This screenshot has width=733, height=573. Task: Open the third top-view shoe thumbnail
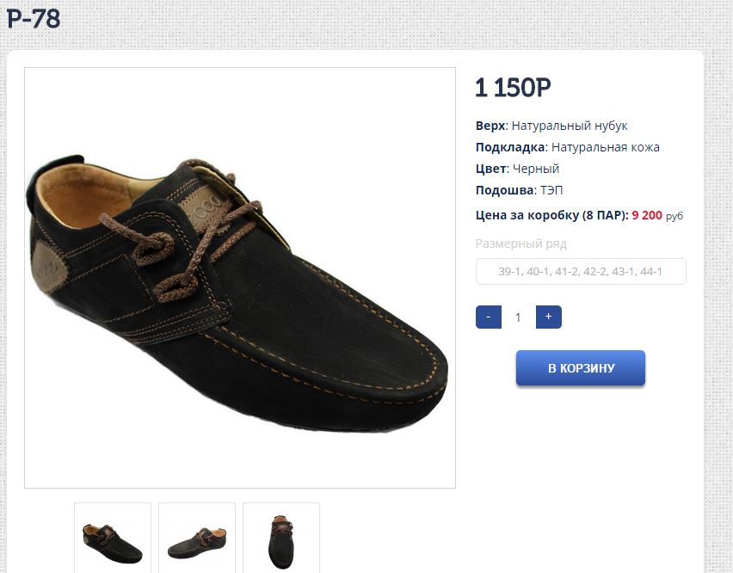click(x=281, y=539)
